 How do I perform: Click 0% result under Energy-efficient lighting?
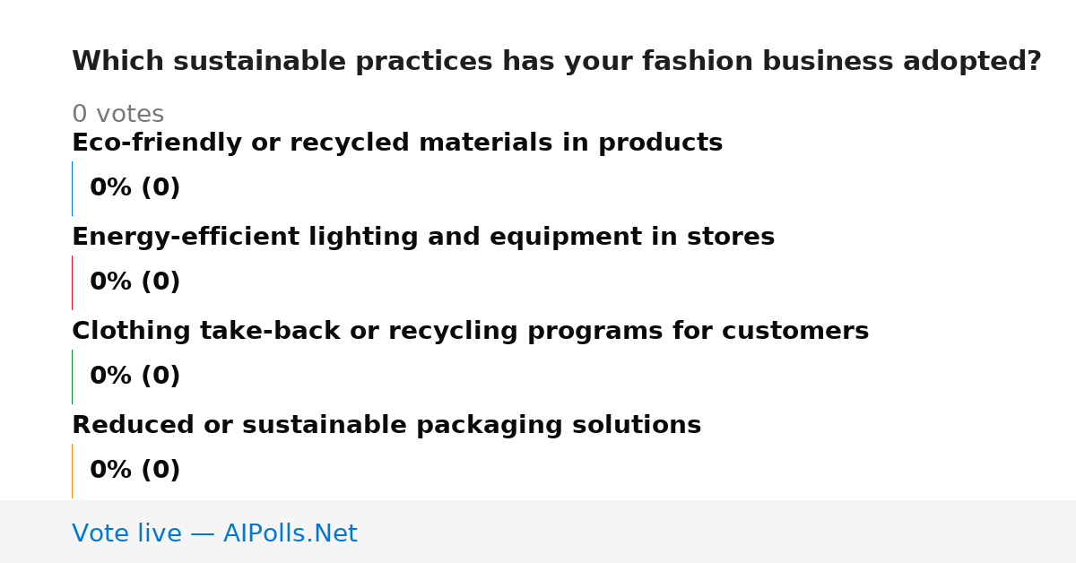(x=135, y=282)
